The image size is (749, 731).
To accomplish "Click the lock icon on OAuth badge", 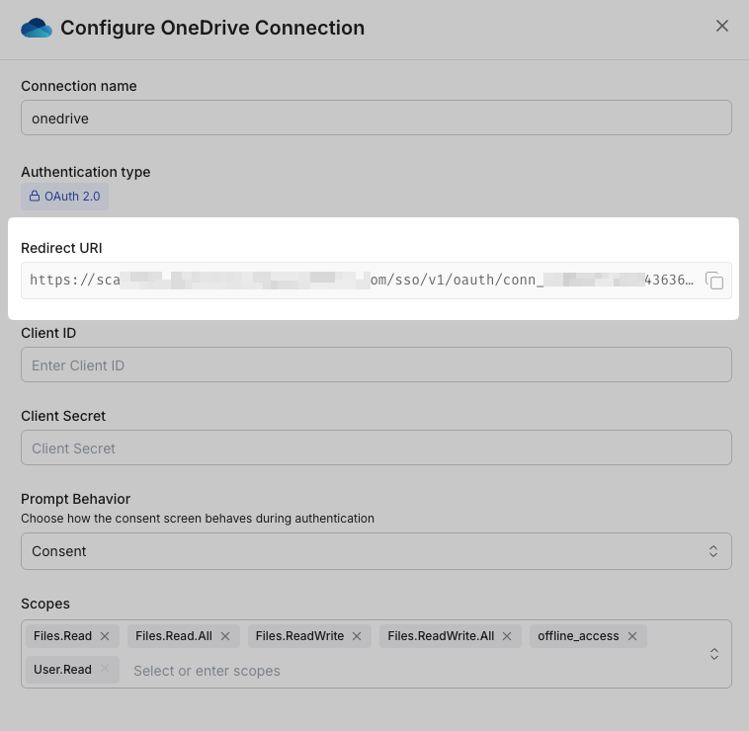I will coord(35,197).
